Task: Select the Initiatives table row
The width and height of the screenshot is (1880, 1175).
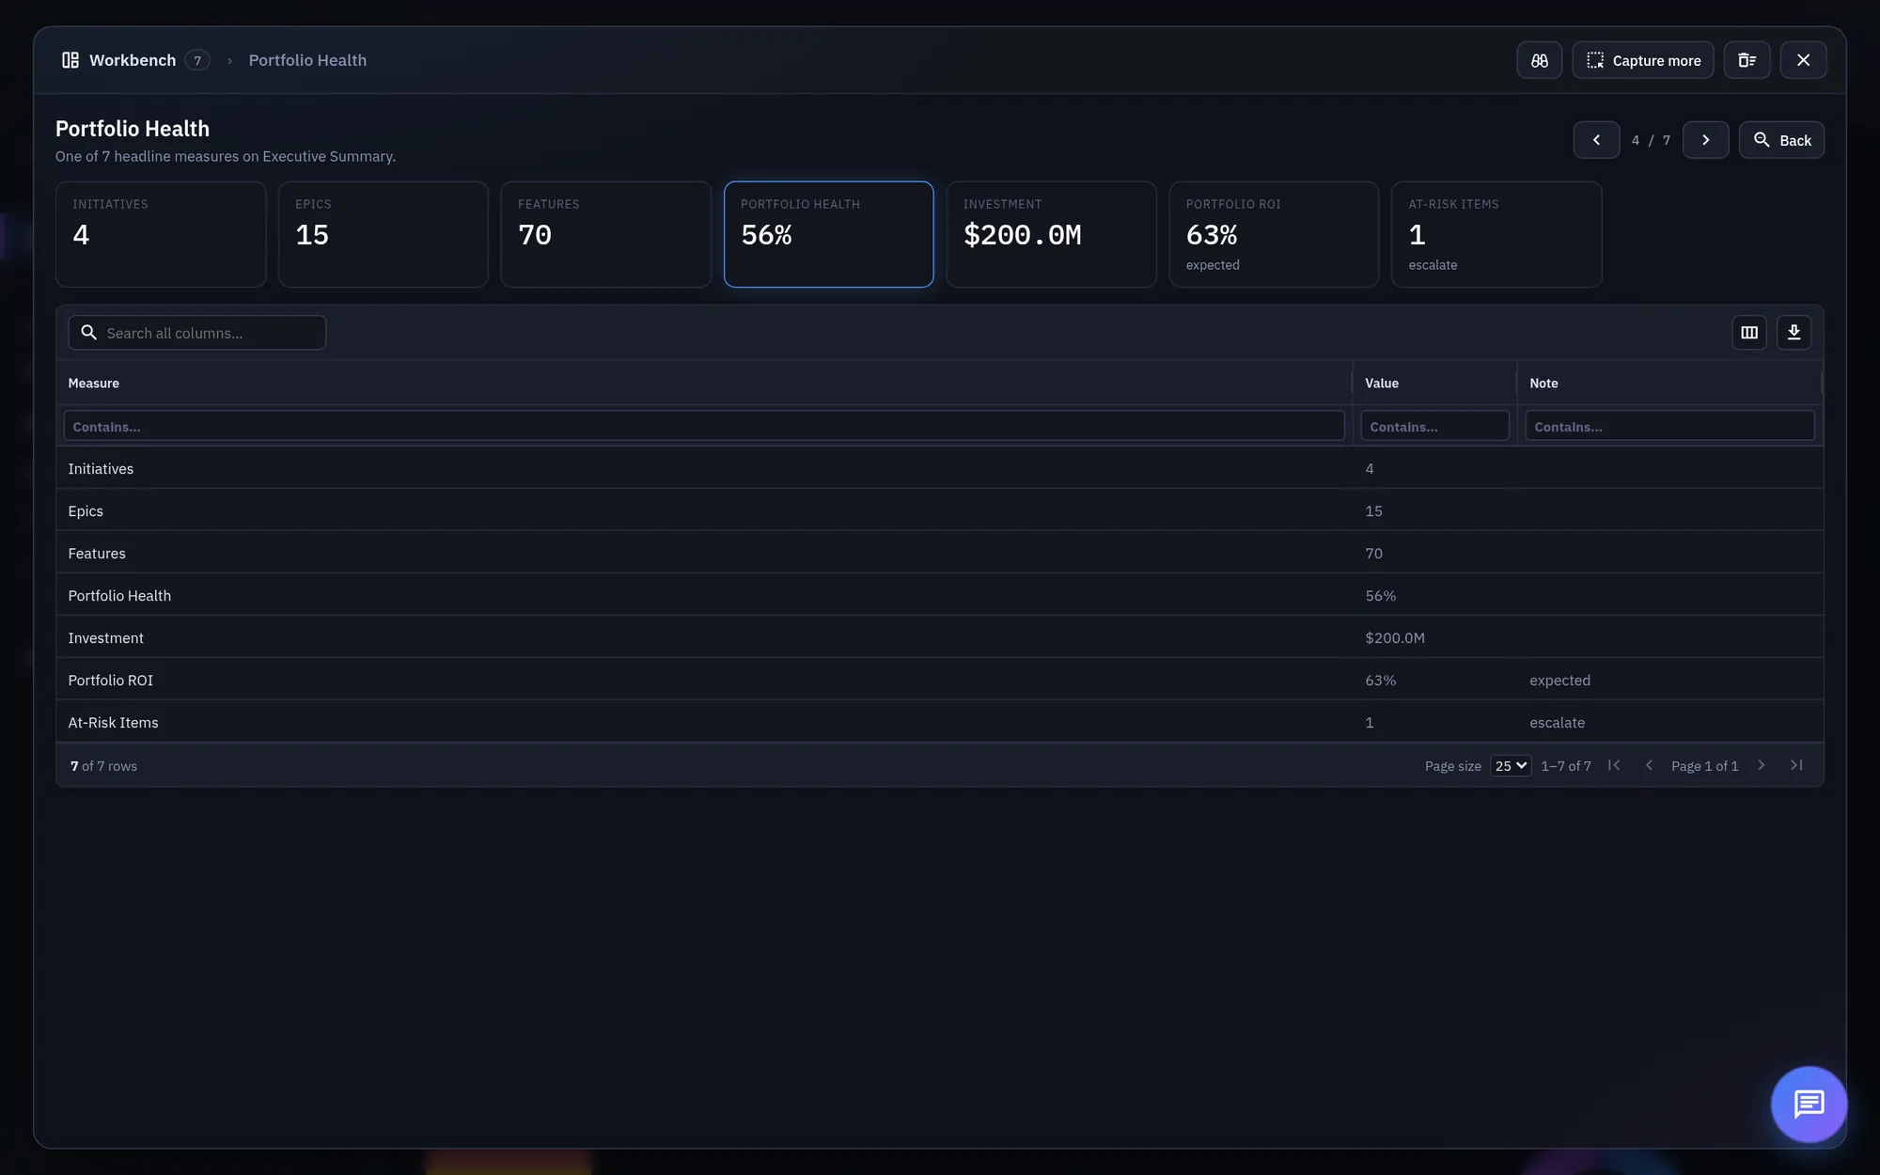Action: point(940,468)
